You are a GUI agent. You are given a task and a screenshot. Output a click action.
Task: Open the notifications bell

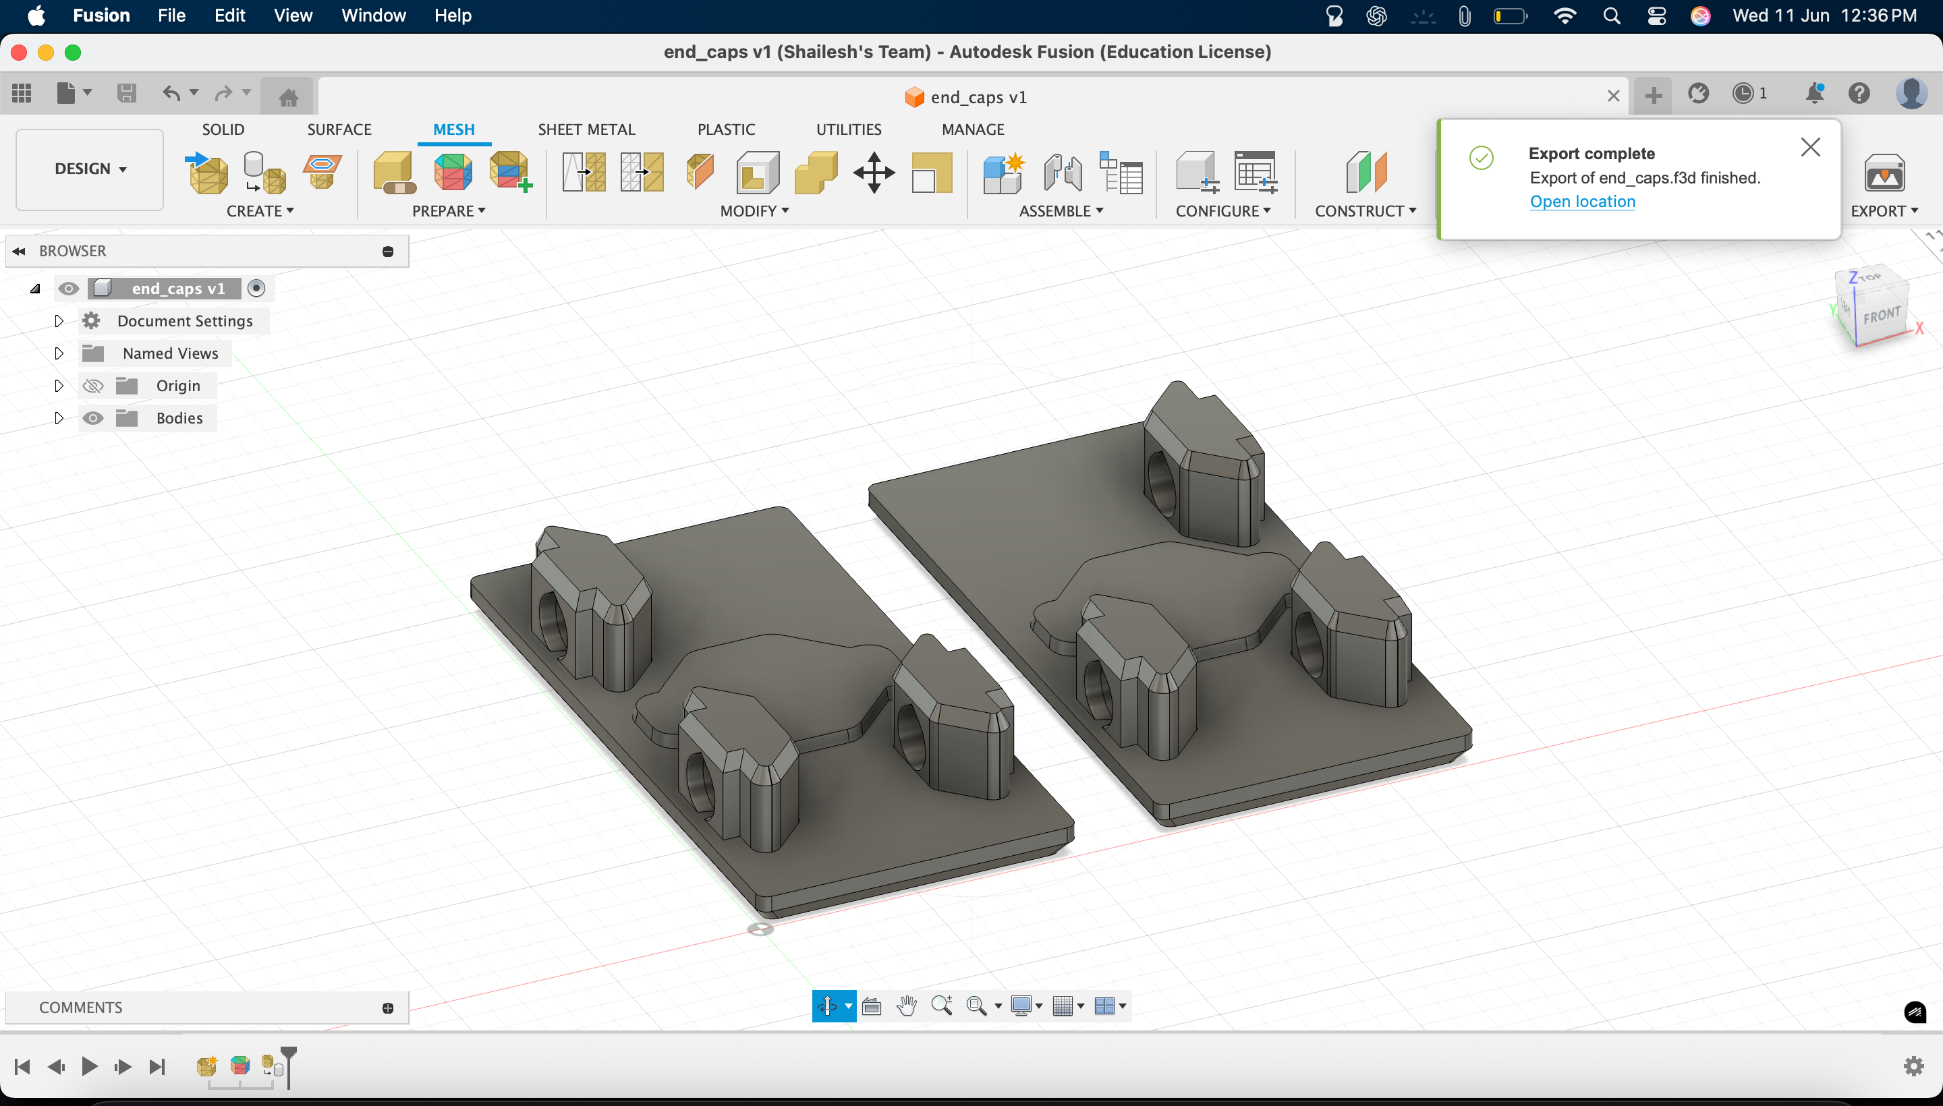1814,94
